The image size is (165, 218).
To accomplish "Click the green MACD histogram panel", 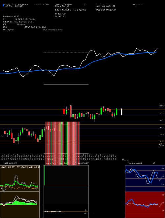I will pyautogui.click(x=20, y=205).
